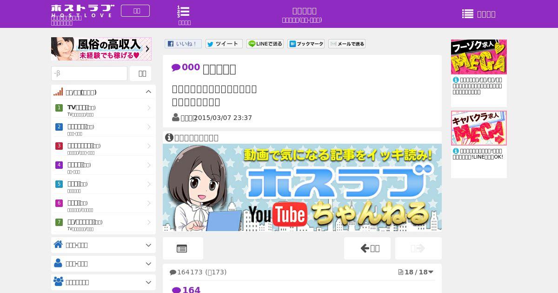
Task: Open ranking item number 1
Action: (103, 110)
